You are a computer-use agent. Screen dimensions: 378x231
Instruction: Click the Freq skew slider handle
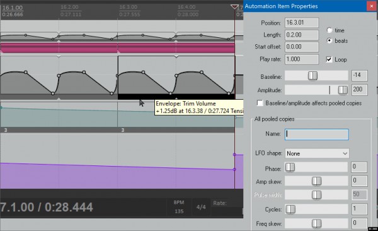[316, 223]
